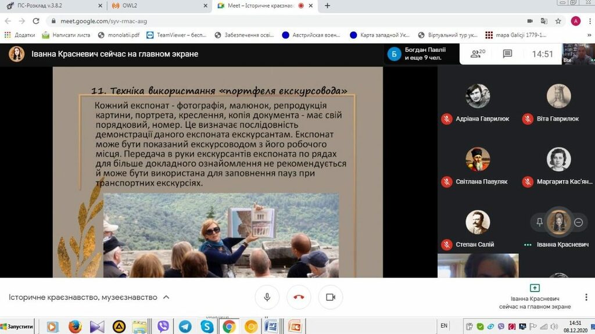595x334 pixels.
Task: Open Telegram from the Windows taskbar
Action: 185,326
